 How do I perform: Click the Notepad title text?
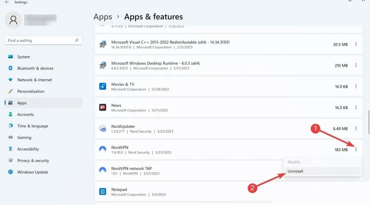119,189
